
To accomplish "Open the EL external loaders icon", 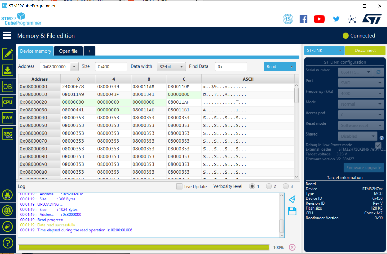I will [7, 211].
